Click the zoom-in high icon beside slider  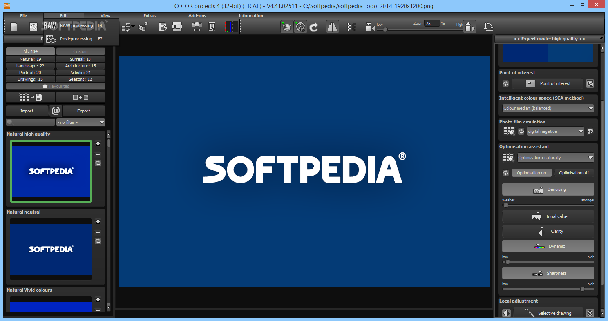470,27
